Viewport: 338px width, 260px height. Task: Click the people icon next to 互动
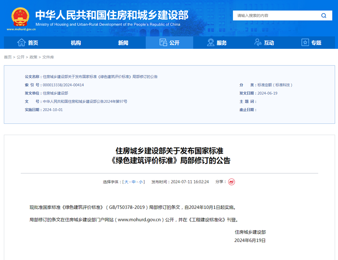tap(257, 42)
